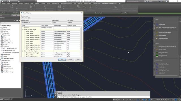
Task: Click the End Station field
Action: coord(75,22)
